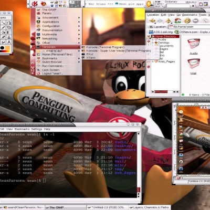Viewport: 210px width, 210px height.
Task: Expand the Audio tree node in Konqueror
Action: tap(153, 39)
